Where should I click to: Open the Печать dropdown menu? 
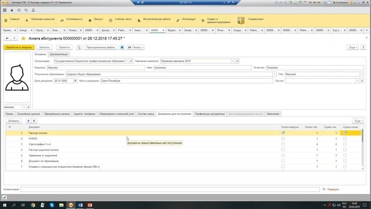136,48
